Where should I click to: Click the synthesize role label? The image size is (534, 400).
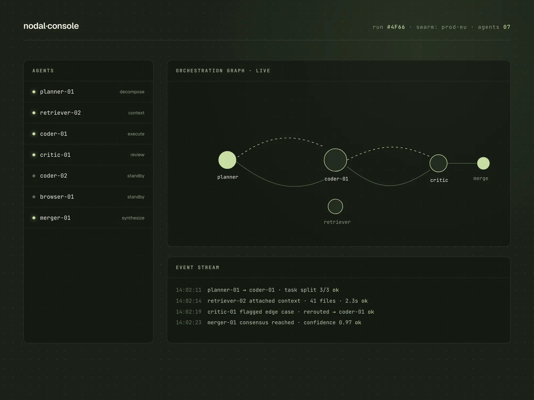[x=133, y=218]
